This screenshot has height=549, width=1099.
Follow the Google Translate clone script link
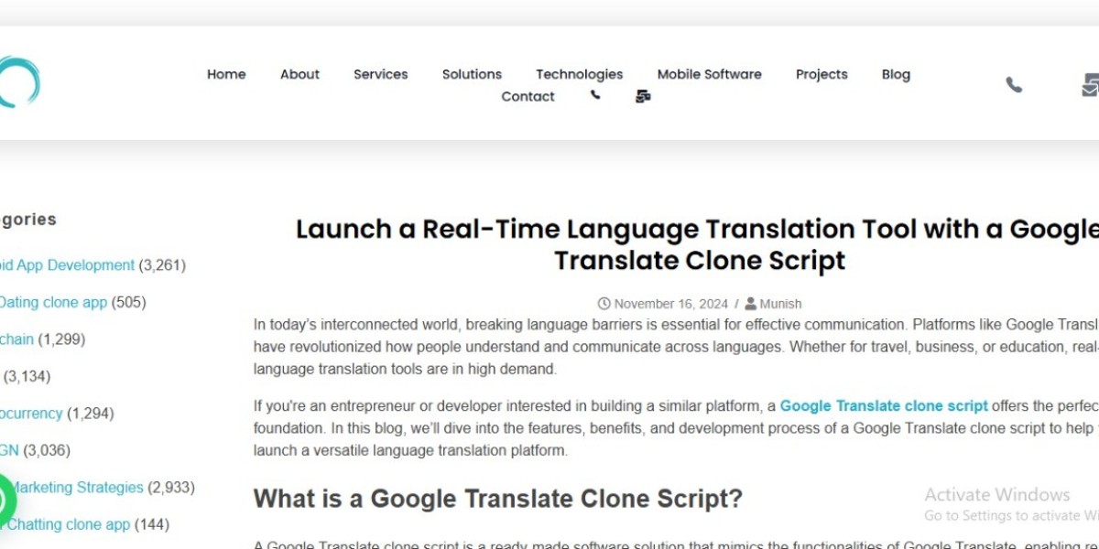[884, 405]
